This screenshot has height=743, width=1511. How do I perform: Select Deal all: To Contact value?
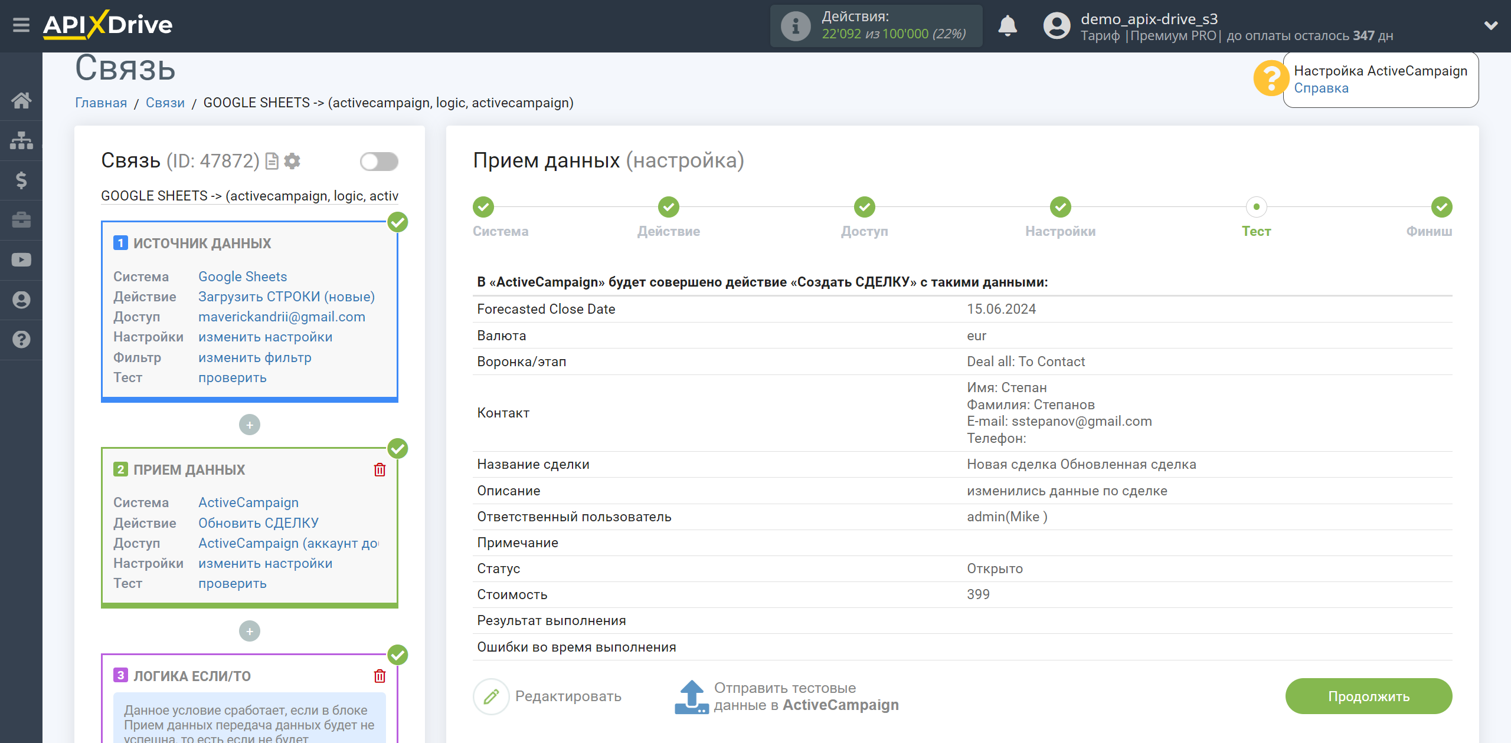(1025, 361)
